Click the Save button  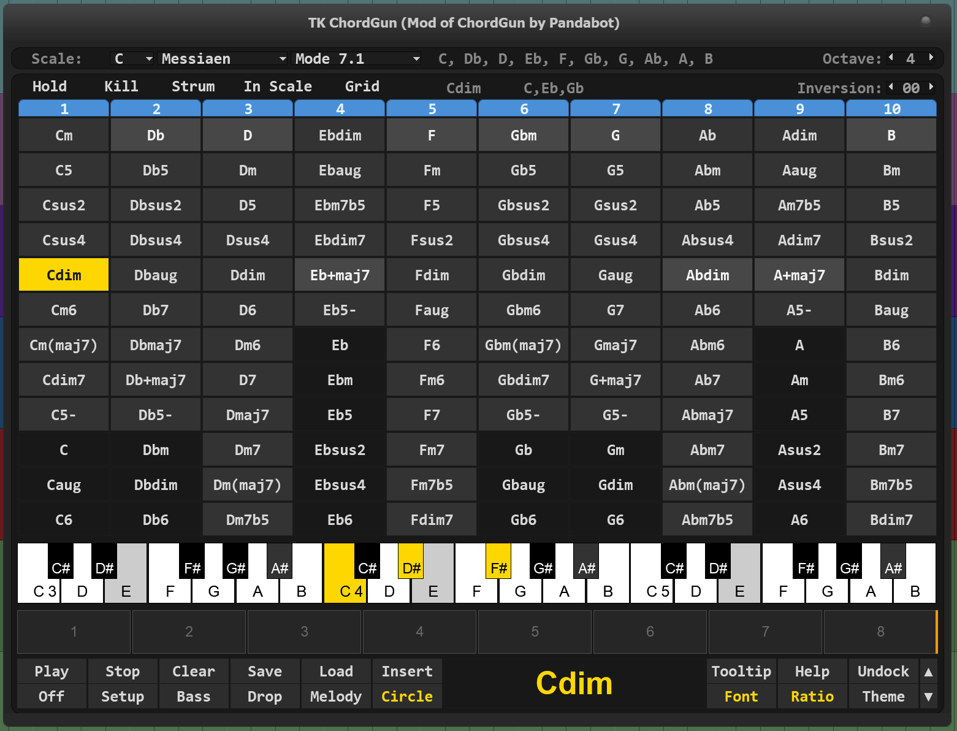coord(265,672)
